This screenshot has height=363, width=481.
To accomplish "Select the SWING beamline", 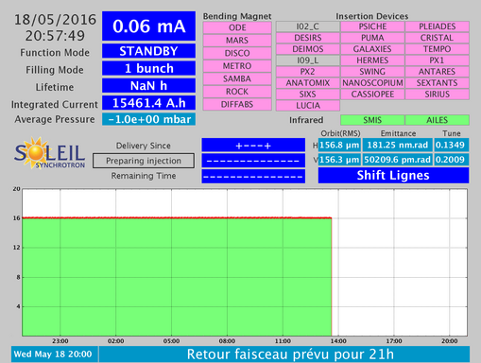I will coord(372,72).
